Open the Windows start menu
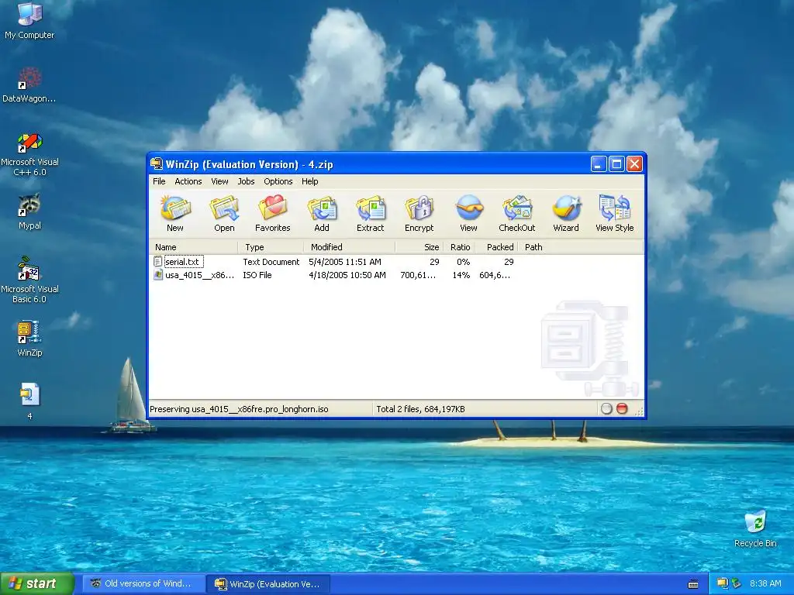This screenshot has height=595, width=794. tap(37, 583)
